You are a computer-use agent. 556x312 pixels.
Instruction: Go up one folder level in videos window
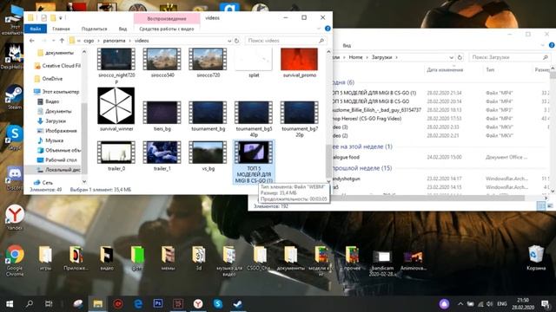62,41
